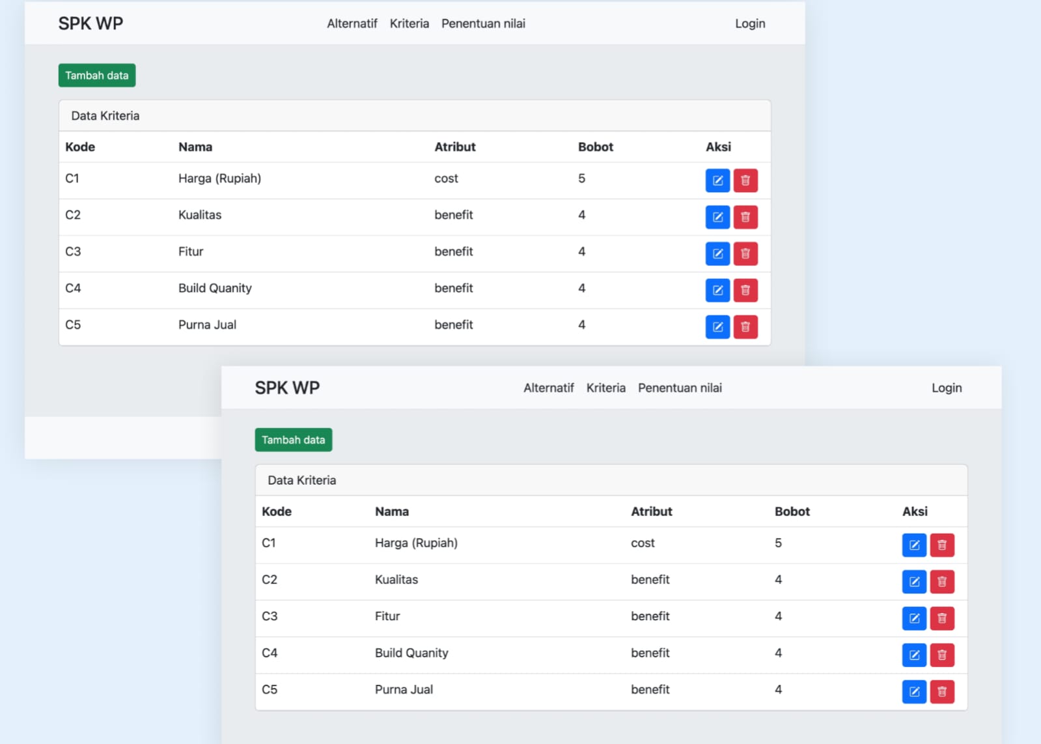Click Login link in the lower navbar
Viewport: 1041px width, 744px height.
(946, 388)
